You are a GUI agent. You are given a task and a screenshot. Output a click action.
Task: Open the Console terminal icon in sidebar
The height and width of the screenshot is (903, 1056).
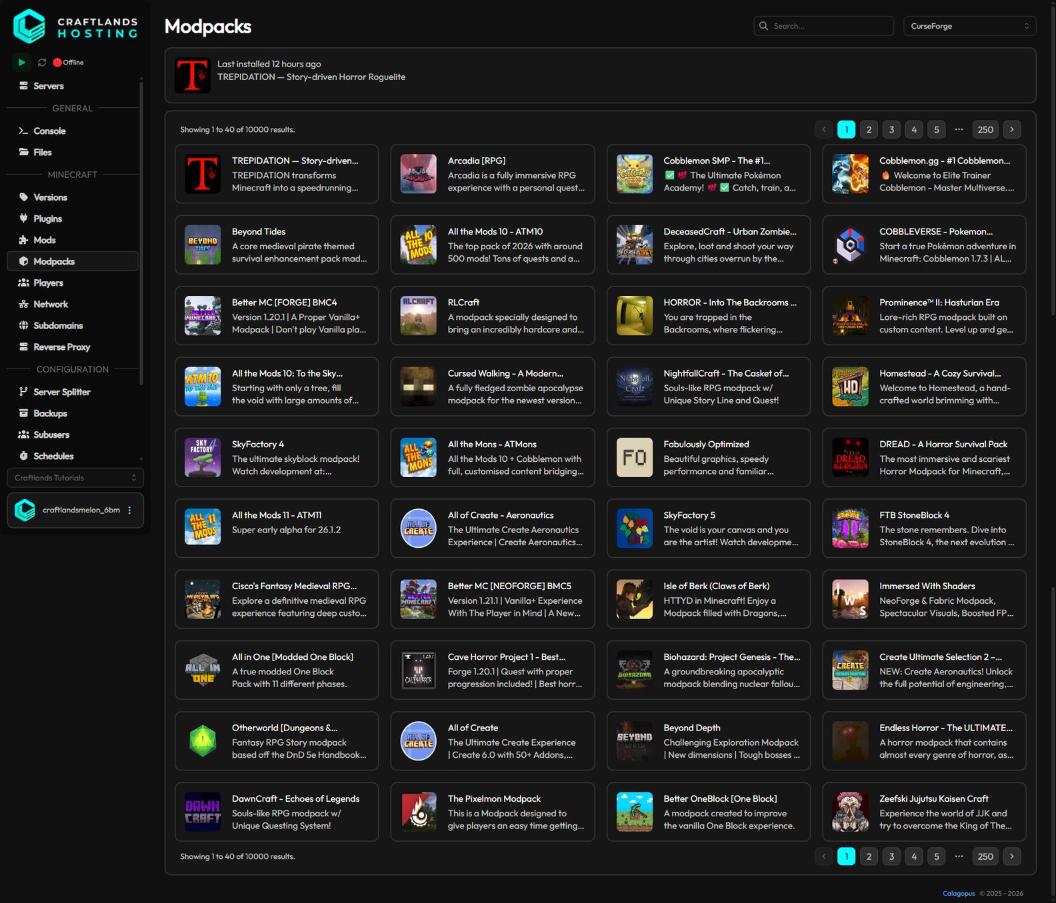tap(23, 131)
